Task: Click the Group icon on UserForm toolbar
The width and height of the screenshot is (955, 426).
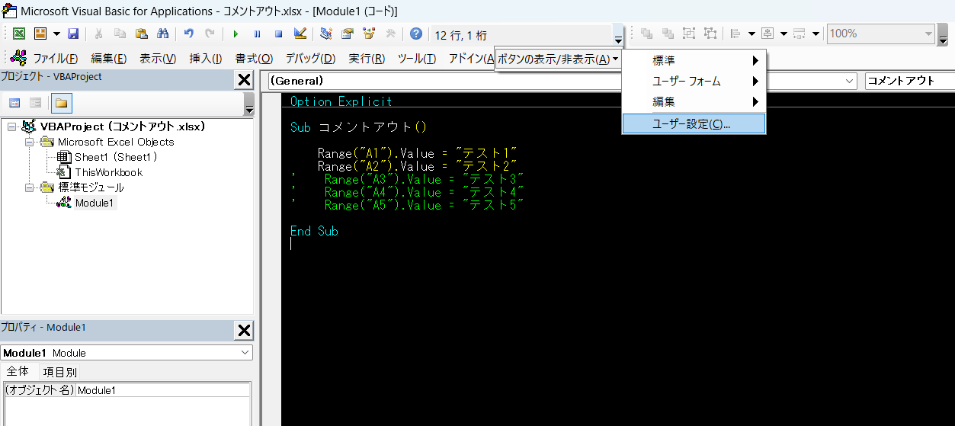Action: click(689, 34)
